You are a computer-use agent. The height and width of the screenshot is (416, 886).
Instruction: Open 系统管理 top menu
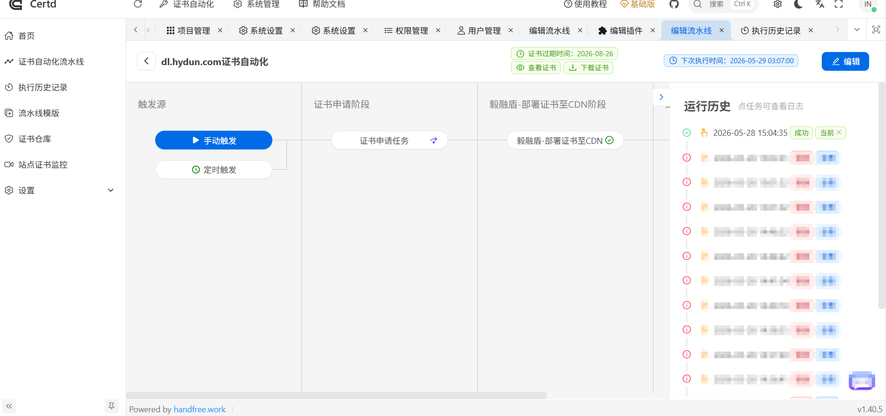click(256, 4)
